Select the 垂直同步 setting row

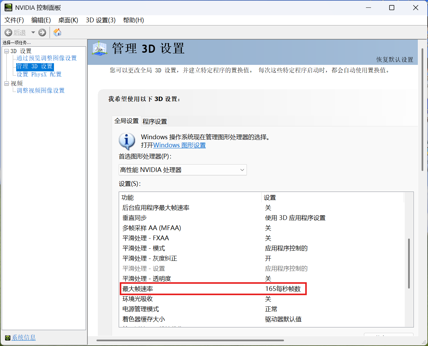coord(261,218)
